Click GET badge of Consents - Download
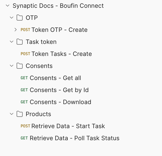The image size is (162, 156). point(24,102)
